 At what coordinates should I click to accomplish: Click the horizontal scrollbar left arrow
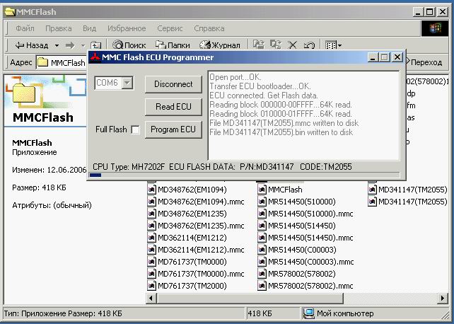tap(151, 299)
